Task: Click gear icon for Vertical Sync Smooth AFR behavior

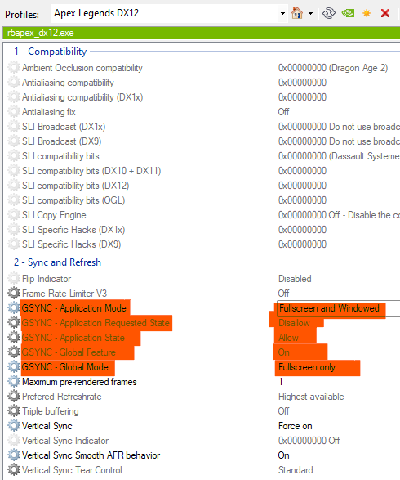Action: (x=14, y=455)
